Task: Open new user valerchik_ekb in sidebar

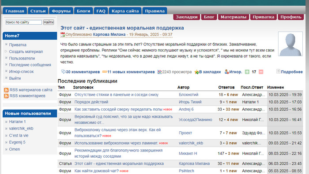Action: coord(21,128)
